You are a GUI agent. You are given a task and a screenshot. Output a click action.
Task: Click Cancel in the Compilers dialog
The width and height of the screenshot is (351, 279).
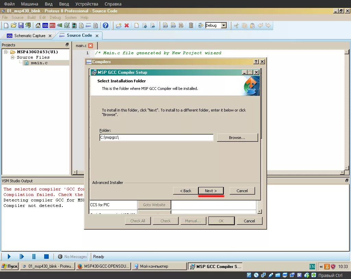249,221
